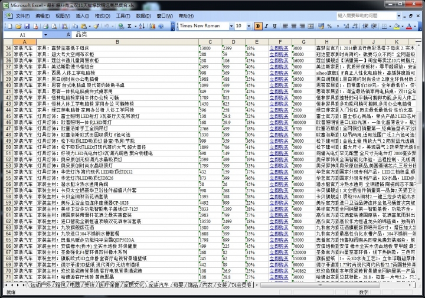Viewport: 425px width, 298px height.
Task: Open the 插入(I) menu
Action: [x=83, y=16]
